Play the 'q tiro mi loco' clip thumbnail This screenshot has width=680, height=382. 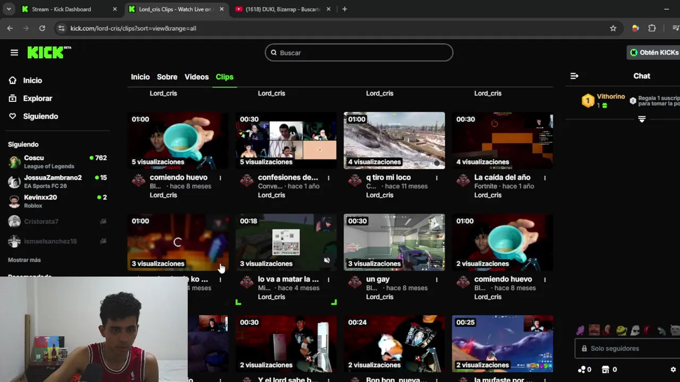tap(394, 140)
